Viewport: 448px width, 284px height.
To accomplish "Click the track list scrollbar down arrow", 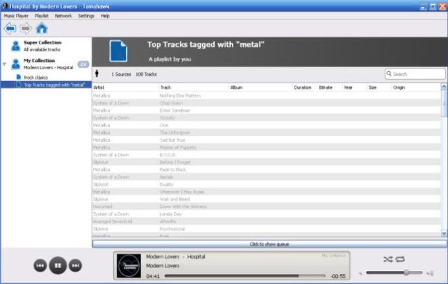I will coord(443,233).
